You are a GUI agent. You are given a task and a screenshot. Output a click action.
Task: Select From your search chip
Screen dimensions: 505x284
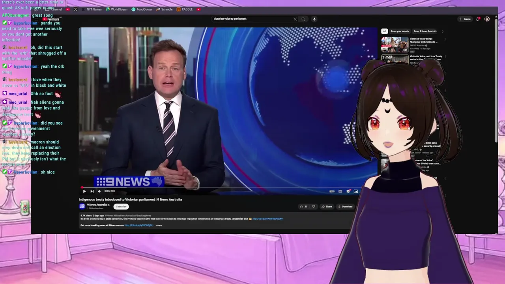click(400, 31)
